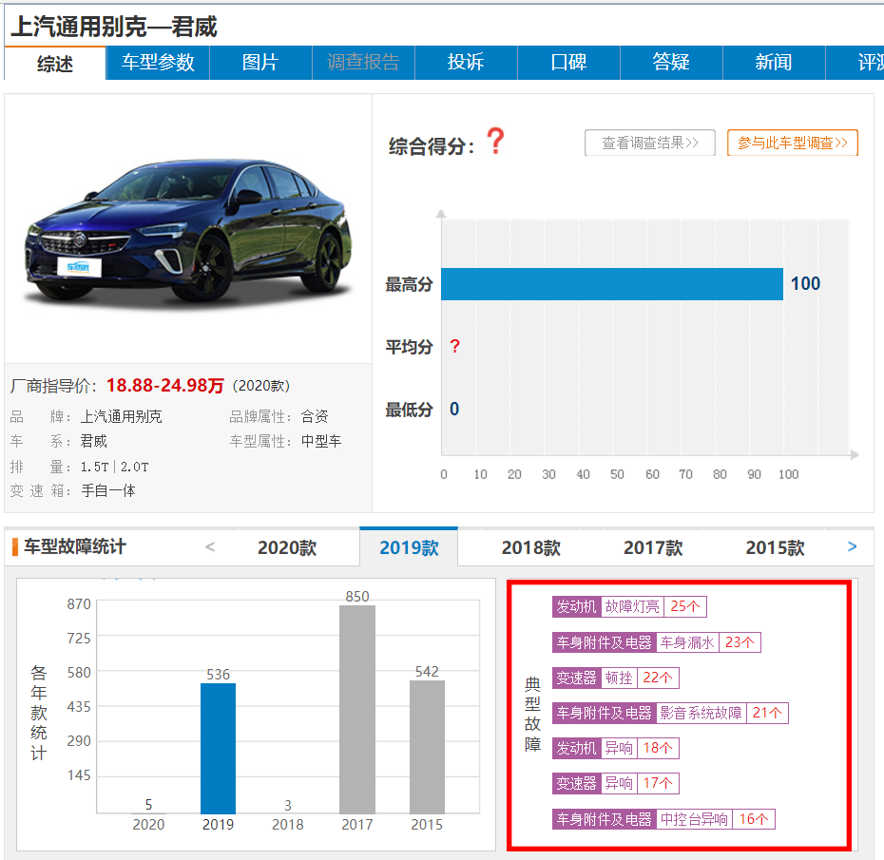Click the 1.5T | 2.0T displacement value
884x860 pixels.
click(x=114, y=467)
